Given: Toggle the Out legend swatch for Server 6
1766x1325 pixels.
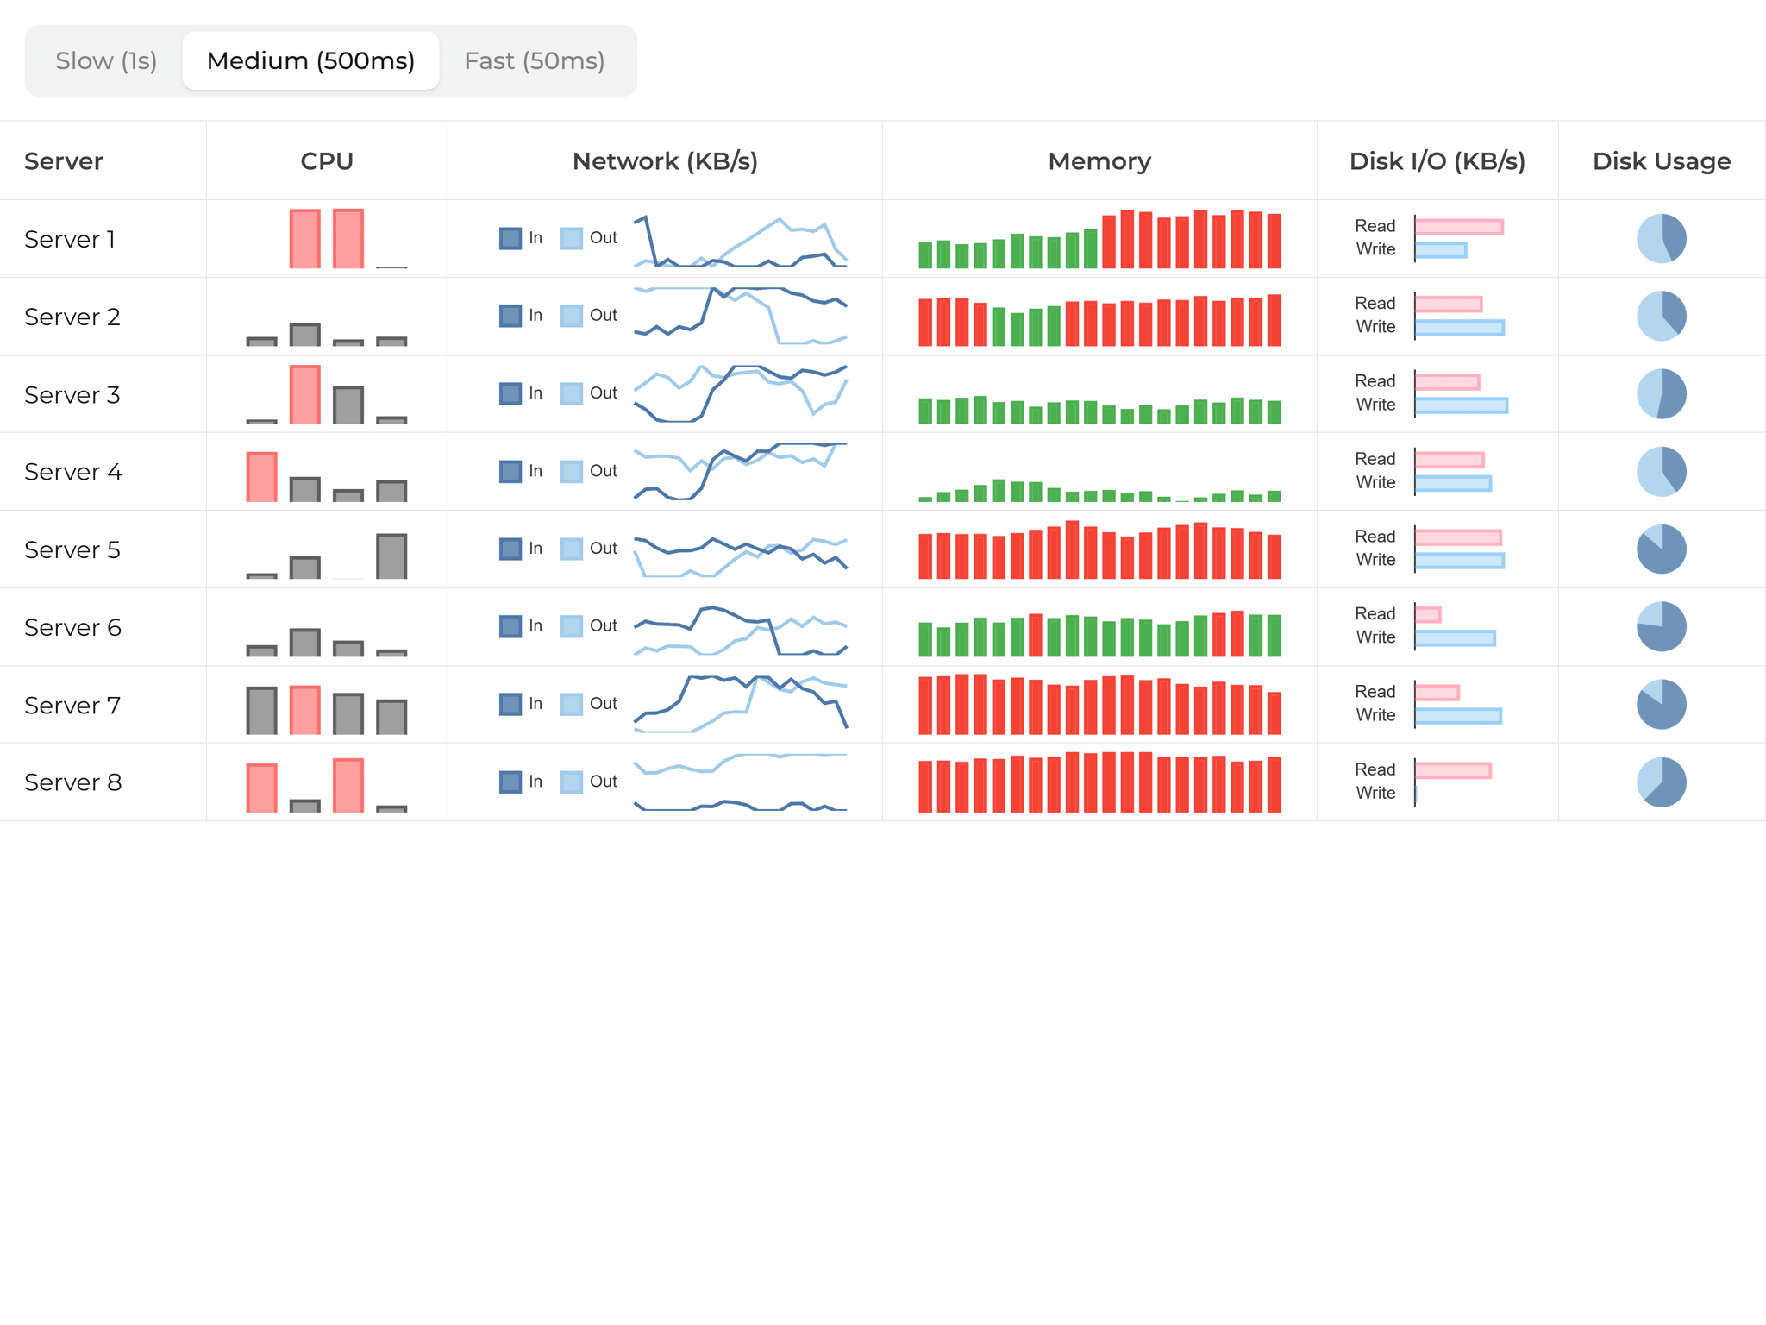Looking at the screenshot, I should point(571,626).
